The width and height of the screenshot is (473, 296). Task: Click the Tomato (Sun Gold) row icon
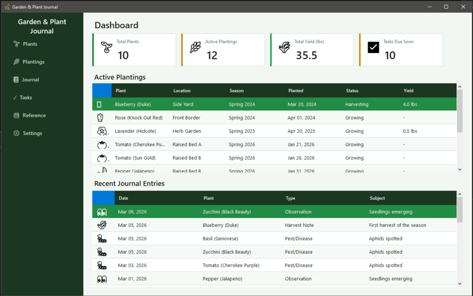click(102, 158)
